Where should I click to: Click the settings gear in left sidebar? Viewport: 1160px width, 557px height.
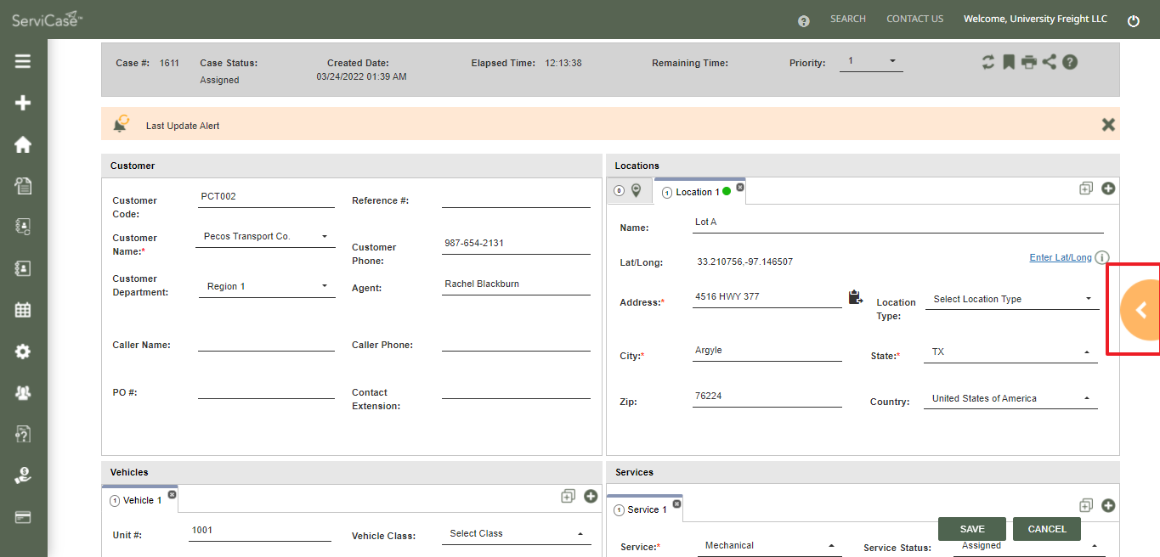coord(23,352)
